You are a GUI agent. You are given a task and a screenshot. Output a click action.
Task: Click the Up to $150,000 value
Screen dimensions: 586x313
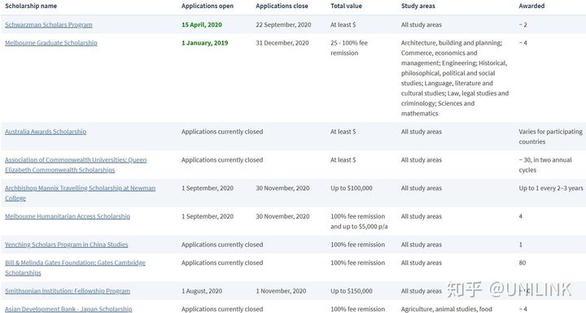(352, 291)
